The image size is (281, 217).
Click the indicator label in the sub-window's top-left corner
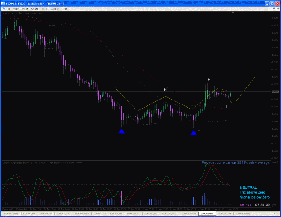pos(42,163)
